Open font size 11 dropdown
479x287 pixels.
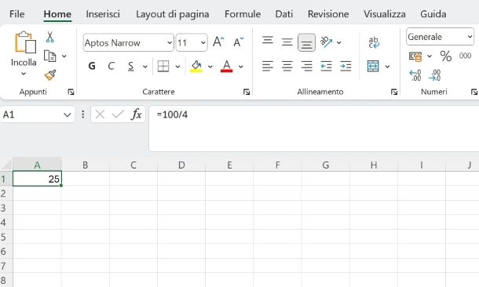pos(203,42)
